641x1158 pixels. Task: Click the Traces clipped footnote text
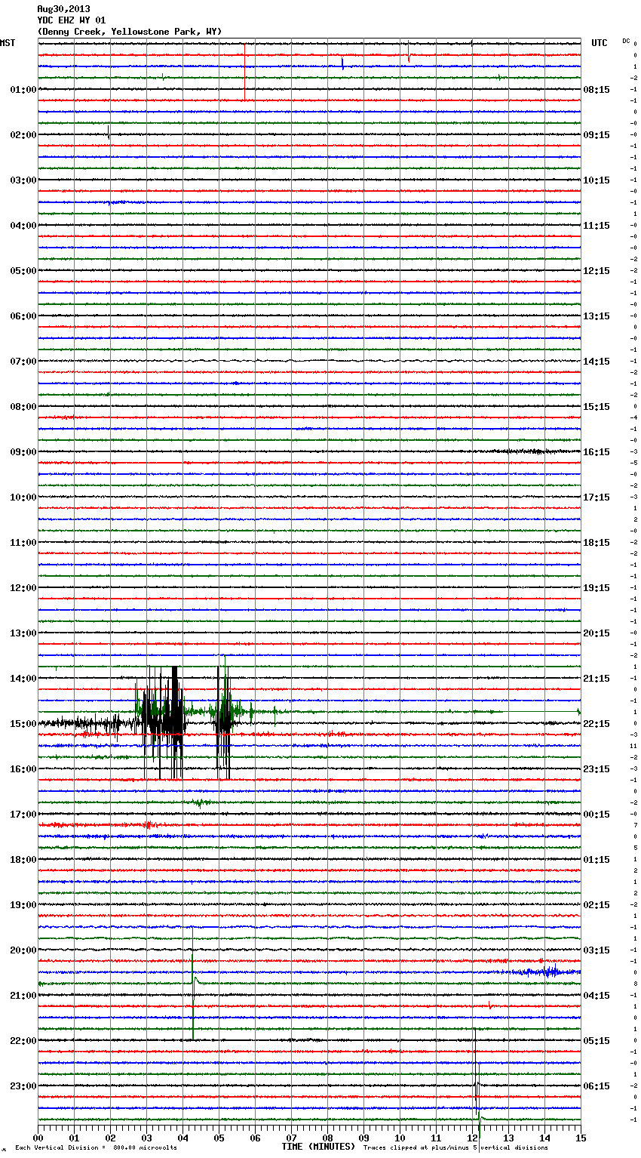455,1147
